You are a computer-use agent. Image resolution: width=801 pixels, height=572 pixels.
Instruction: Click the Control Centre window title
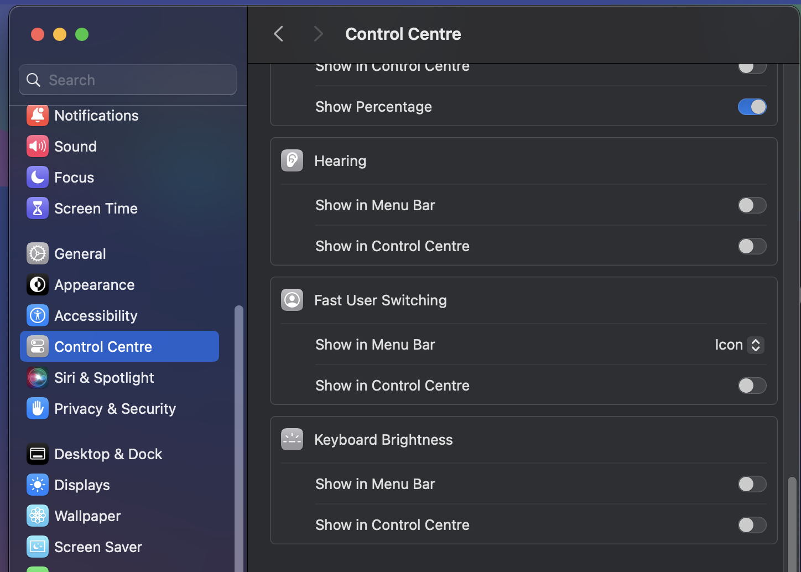click(403, 34)
